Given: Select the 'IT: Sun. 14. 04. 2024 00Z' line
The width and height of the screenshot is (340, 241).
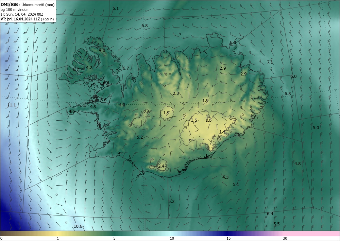Looking at the screenshot, I should pos(22,14).
